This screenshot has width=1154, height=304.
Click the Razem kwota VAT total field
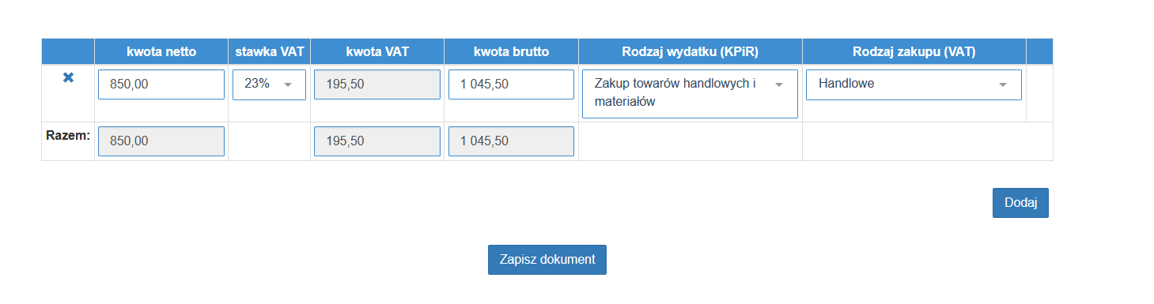coord(377,141)
